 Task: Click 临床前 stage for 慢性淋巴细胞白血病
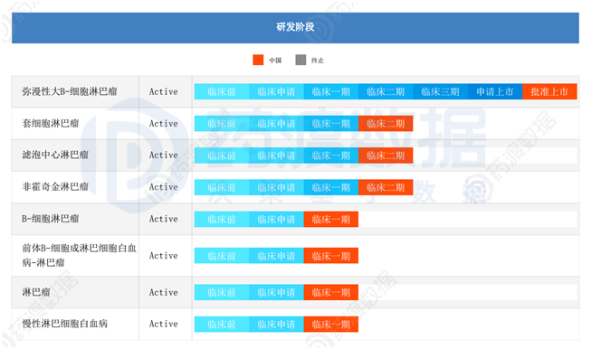[222, 325]
